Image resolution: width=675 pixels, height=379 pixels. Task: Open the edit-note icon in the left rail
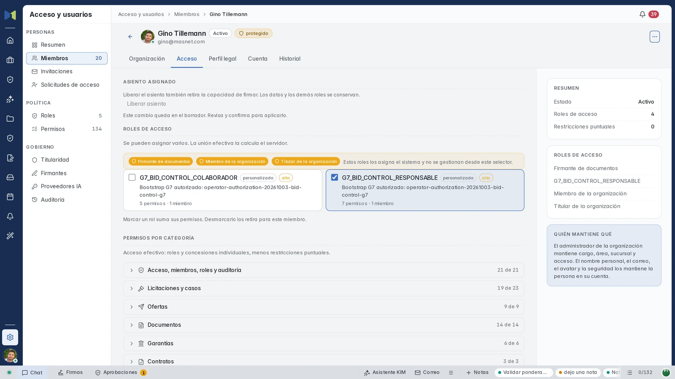tap(10, 158)
